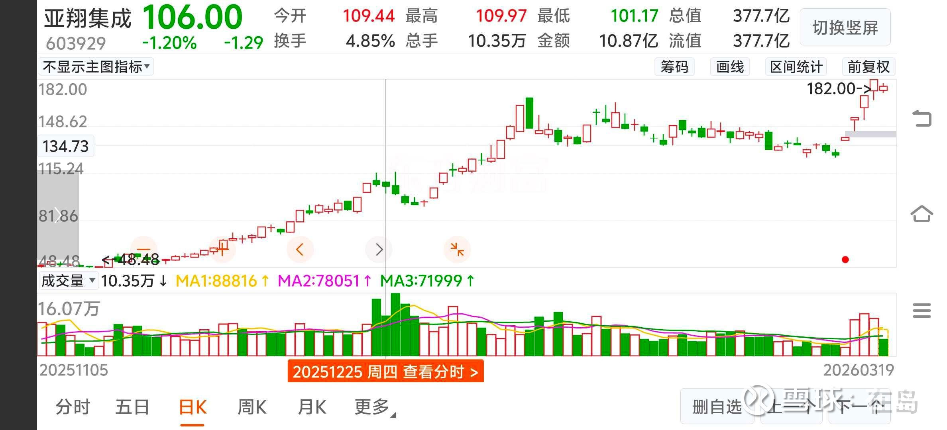Switch to the 周K tab
This screenshot has width=947, height=430.
tap(252, 407)
